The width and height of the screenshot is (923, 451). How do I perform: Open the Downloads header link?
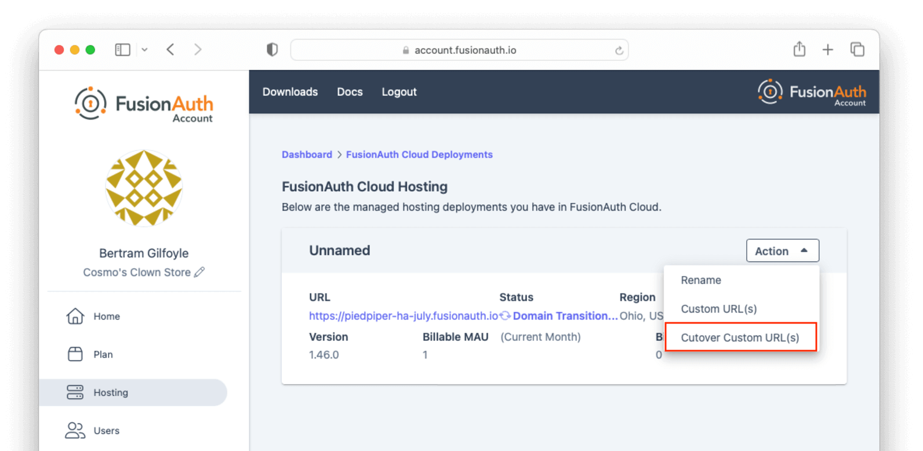[x=290, y=92]
